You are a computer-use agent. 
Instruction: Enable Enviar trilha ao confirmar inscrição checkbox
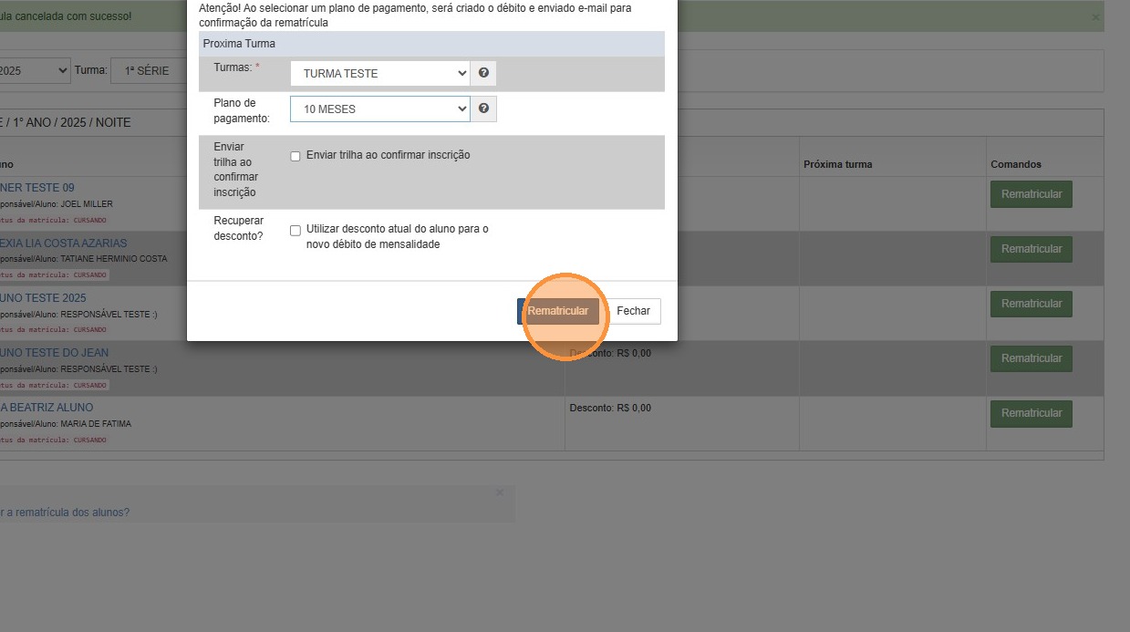[295, 156]
